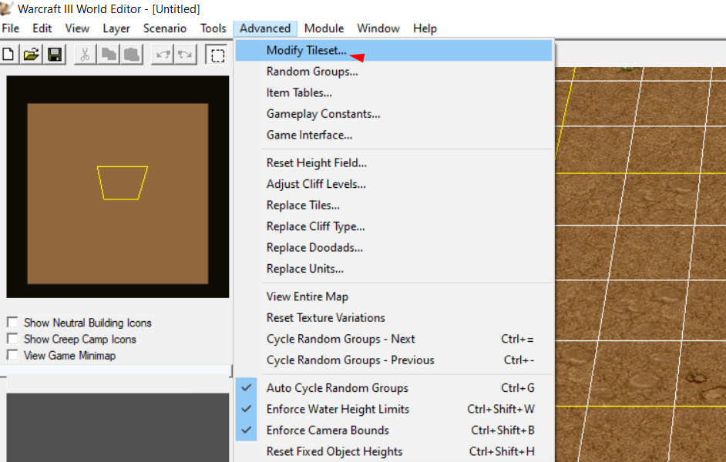Image resolution: width=726 pixels, height=462 pixels.
Task: Click the Redo toolbar icon
Action: tap(185, 55)
